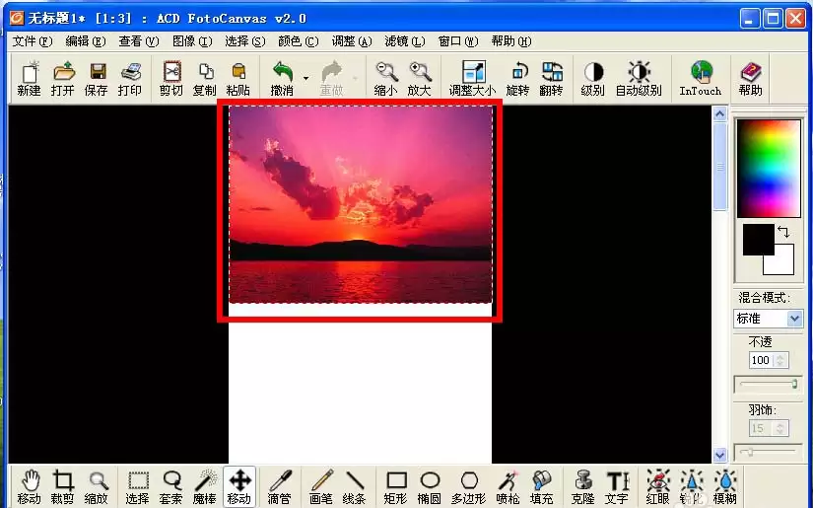The width and height of the screenshot is (813, 508).
Task: Choose the Text (文字) tool
Action: tap(617, 486)
